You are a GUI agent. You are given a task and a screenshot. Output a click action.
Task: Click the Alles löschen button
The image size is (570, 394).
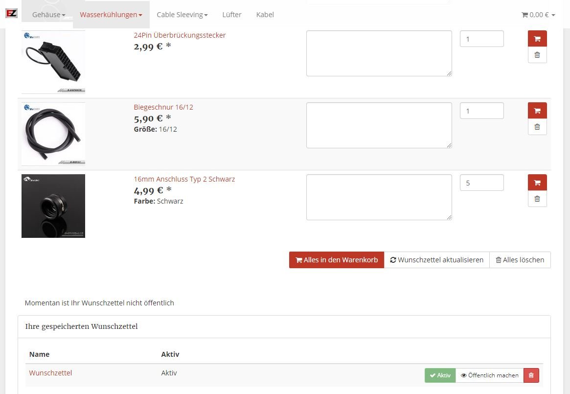tap(520, 260)
